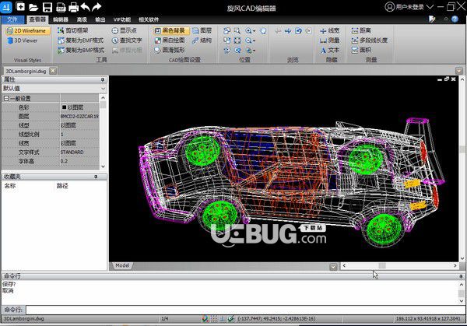
Task: Close the 3DLamborgini.dwg document tab
Action: pyautogui.click(x=53, y=71)
